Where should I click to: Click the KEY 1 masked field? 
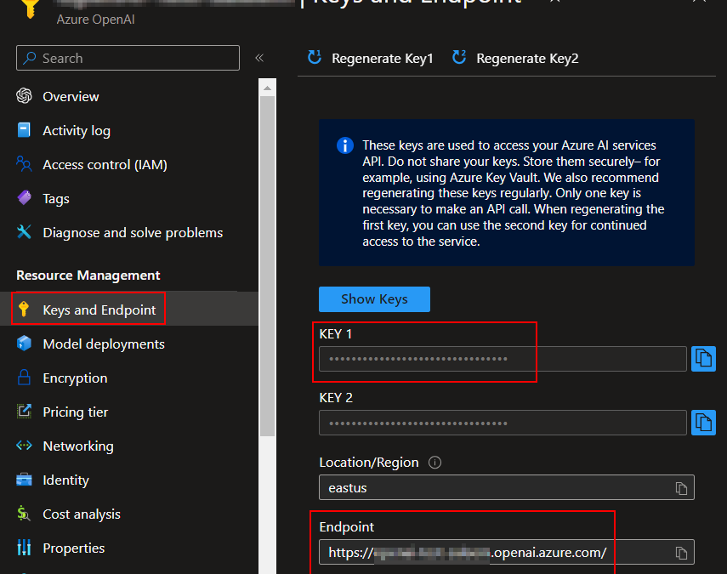pos(502,359)
